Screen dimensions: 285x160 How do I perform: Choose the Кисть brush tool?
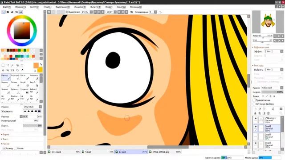coord(25,77)
